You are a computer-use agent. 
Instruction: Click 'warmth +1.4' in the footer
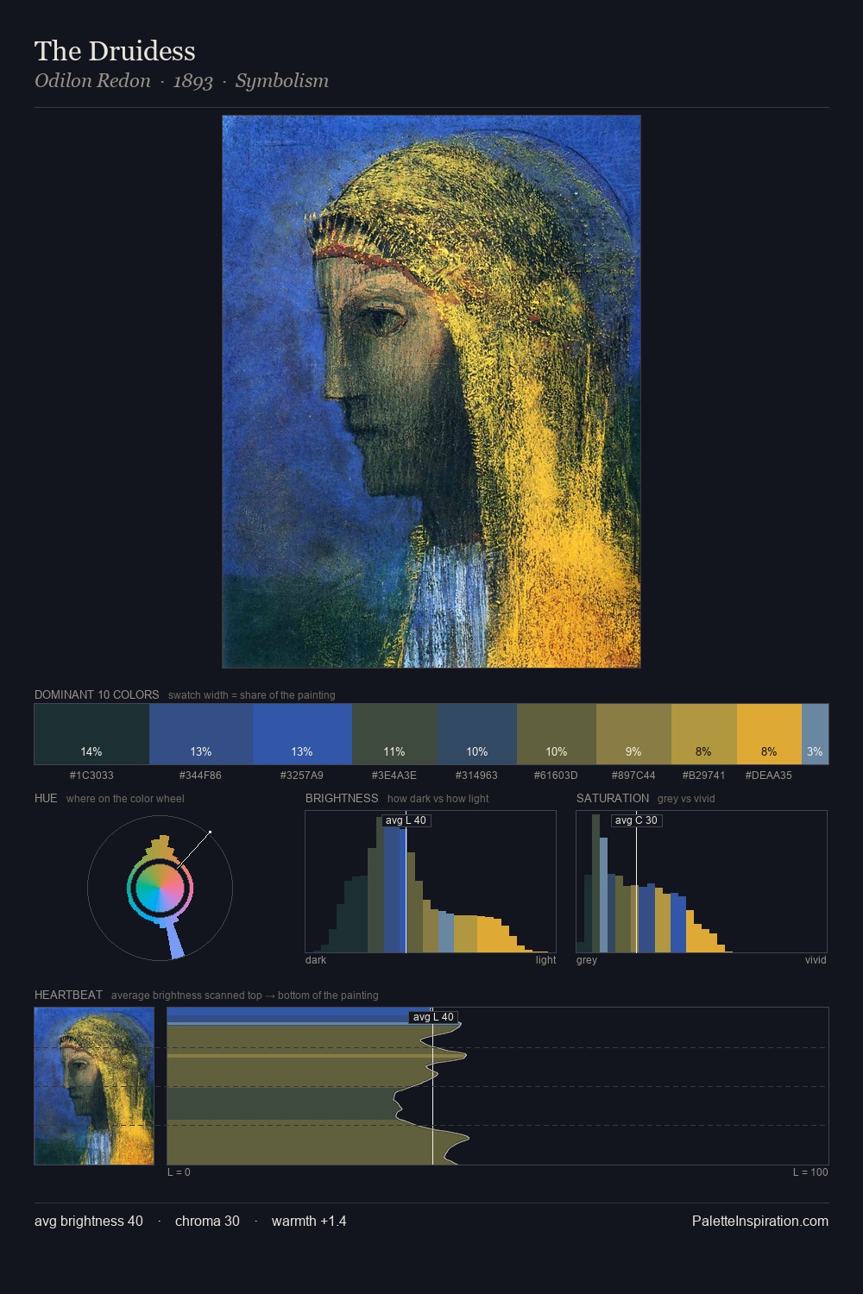[x=309, y=1221]
